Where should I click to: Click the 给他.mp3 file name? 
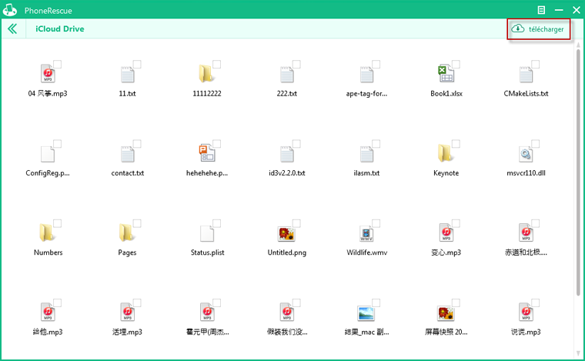(48, 332)
